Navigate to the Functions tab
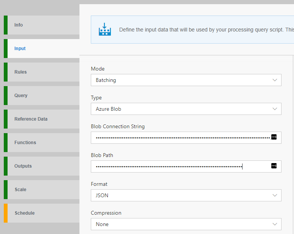Viewport: 294px width, 234px height. pos(42,143)
